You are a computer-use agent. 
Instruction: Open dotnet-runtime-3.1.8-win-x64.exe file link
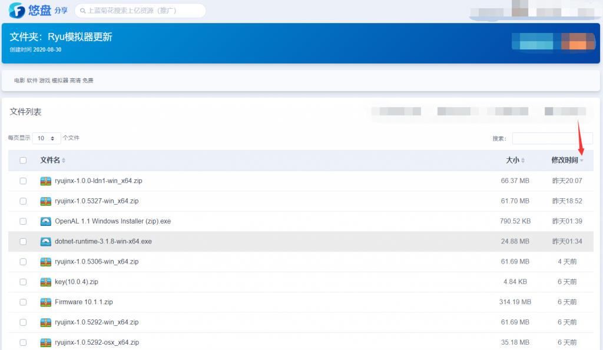[103, 242]
